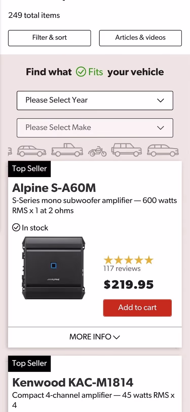Click the boxy SUV icon right of motorcycle

(x=126, y=150)
